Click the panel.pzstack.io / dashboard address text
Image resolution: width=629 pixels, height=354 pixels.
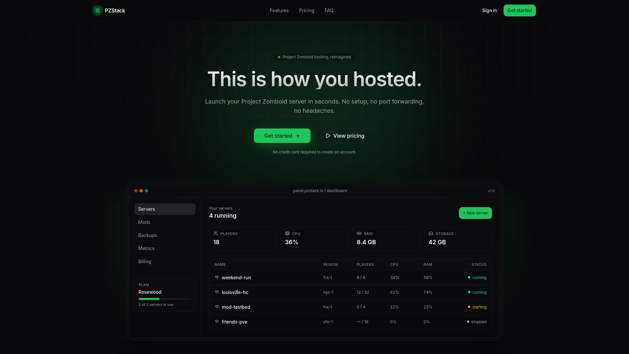tap(320, 191)
